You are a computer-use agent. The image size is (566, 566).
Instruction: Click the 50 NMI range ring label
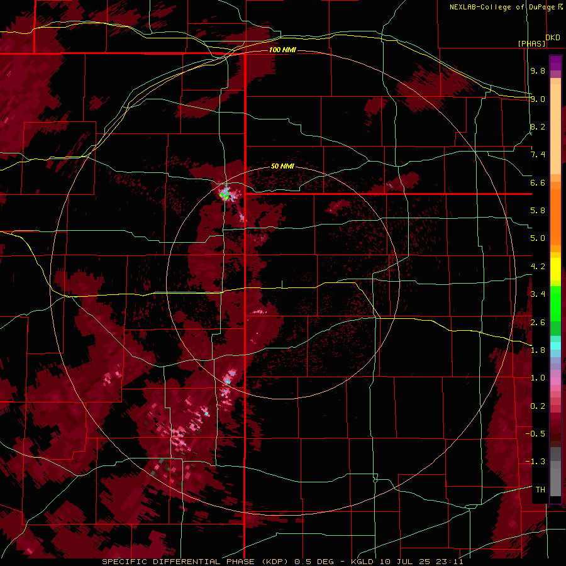tap(282, 167)
